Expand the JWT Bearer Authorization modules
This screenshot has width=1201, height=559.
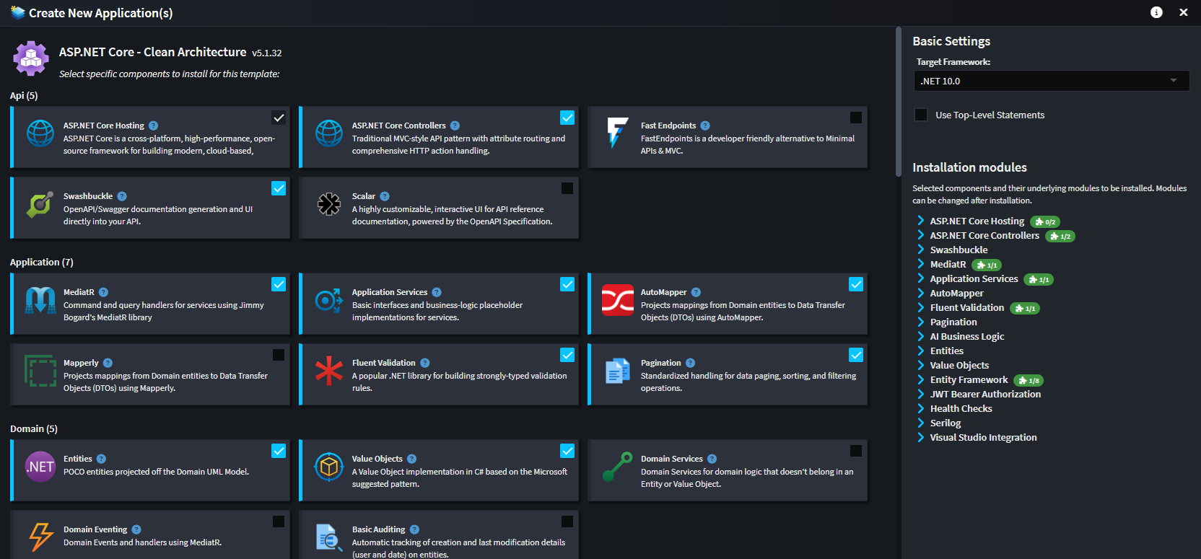coord(920,394)
